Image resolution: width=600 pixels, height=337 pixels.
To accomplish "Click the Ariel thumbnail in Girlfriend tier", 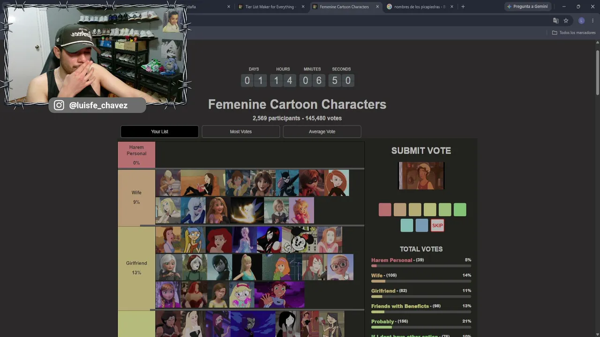I will (x=219, y=240).
